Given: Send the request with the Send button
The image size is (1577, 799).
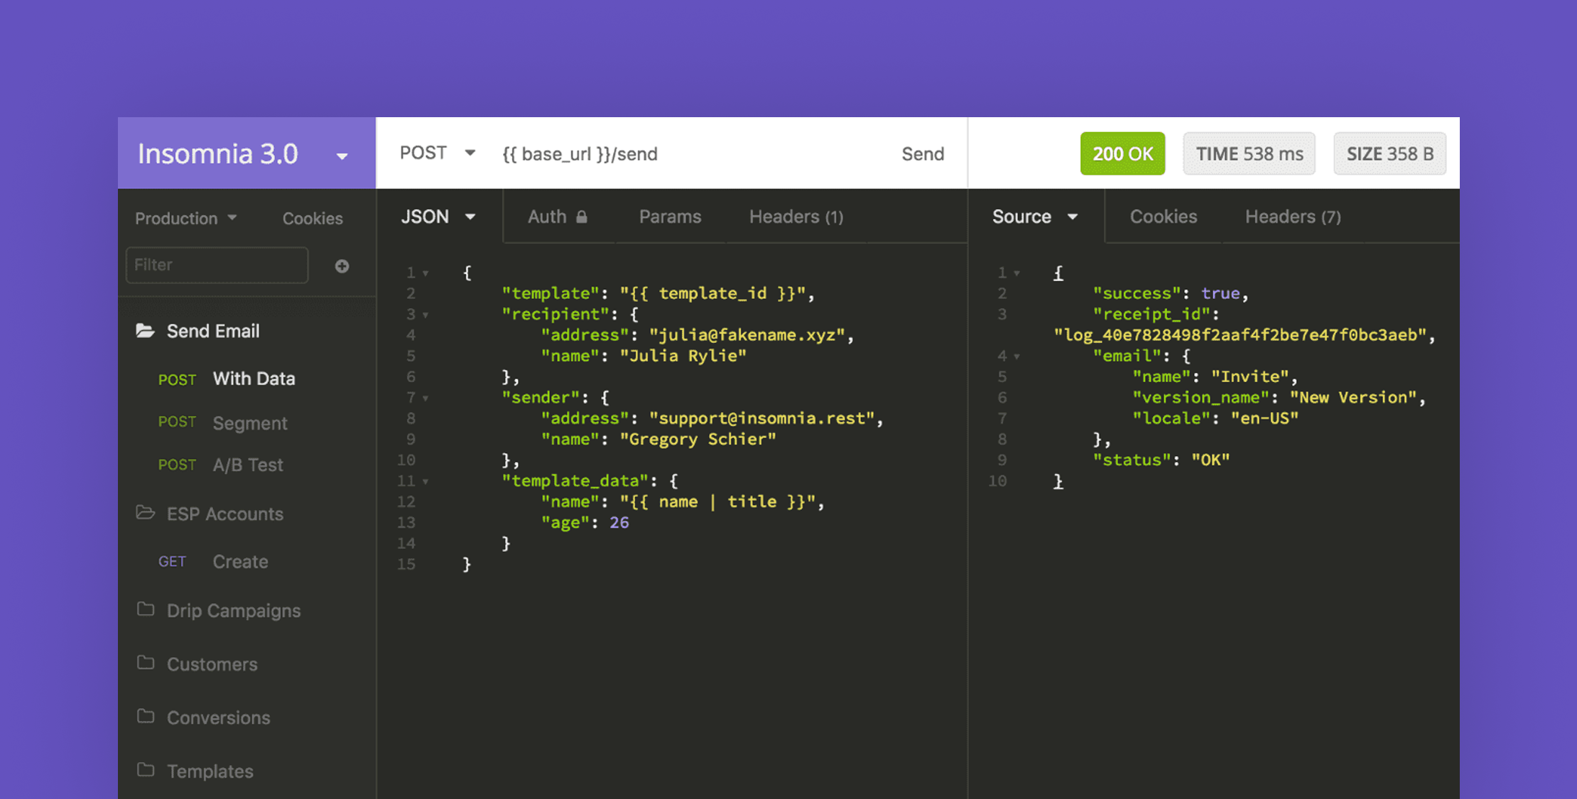Looking at the screenshot, I should click(923, 154).
